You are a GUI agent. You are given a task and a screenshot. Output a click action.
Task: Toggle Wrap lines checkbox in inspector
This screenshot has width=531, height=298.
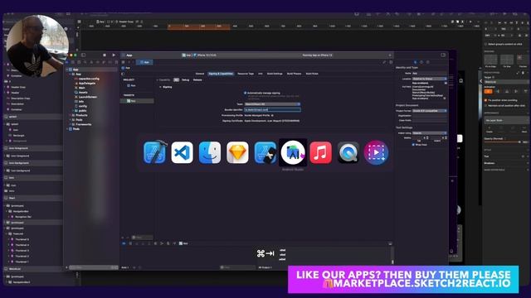pos(413,145)
